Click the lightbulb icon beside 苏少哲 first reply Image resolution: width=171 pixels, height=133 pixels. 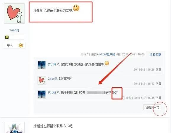[58, 64]
